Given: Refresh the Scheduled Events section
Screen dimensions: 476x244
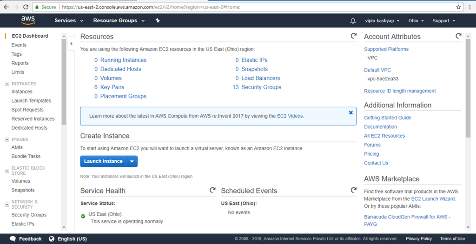Looking at the screenshot, I should tap(354, 190).
